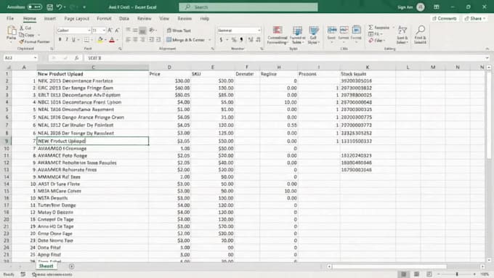Open Find & Select magnifier
Screen dimensions: 494x278
[420, 35]
